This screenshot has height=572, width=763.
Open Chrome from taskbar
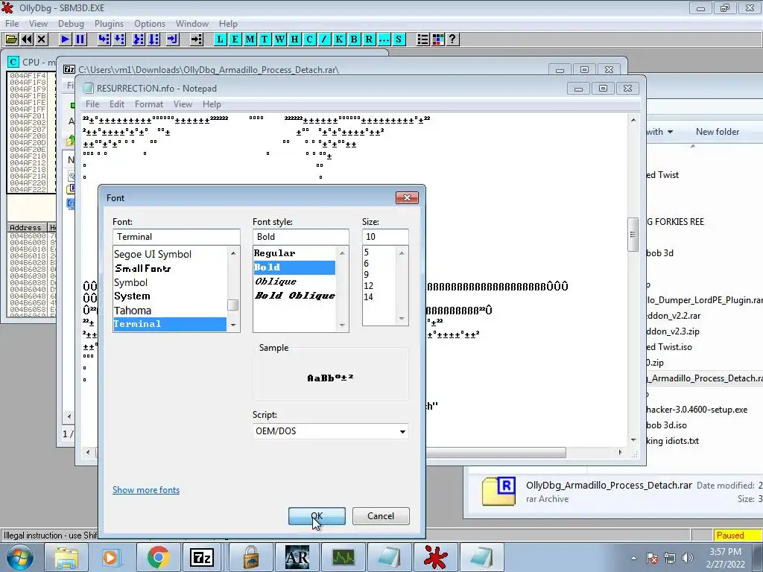[x=158, y=557]
